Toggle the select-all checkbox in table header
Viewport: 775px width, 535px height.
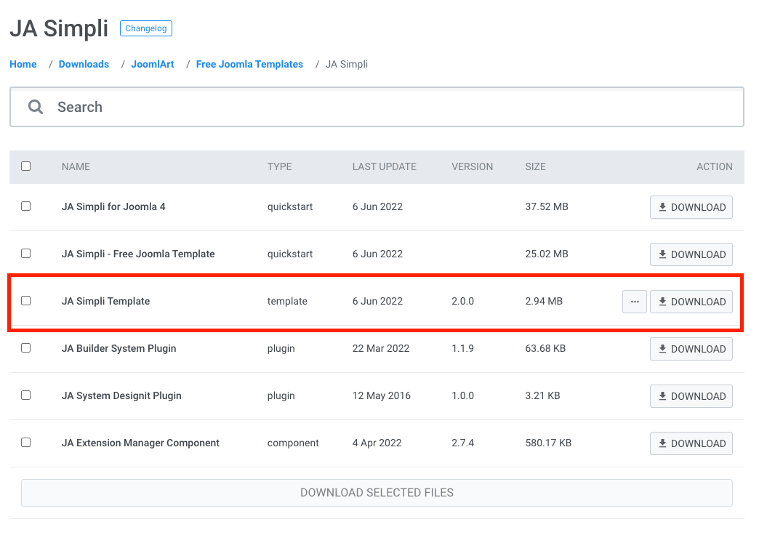[26, 166]
